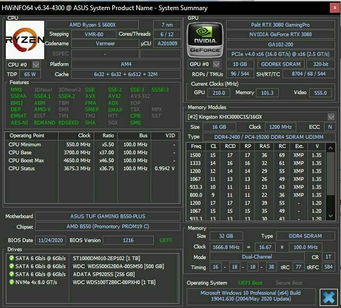The image size is (341, 308).
Task: Click the AMD Ryzen CPU logo
Action: [x=25, y=40]
